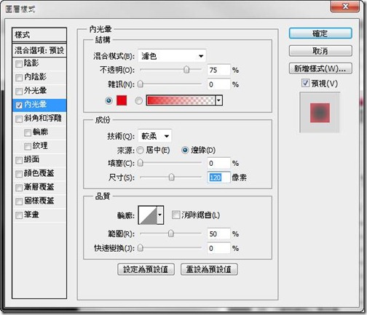Toggle the 消除鋸齒 anti-alias checkbox

[175, 215]
